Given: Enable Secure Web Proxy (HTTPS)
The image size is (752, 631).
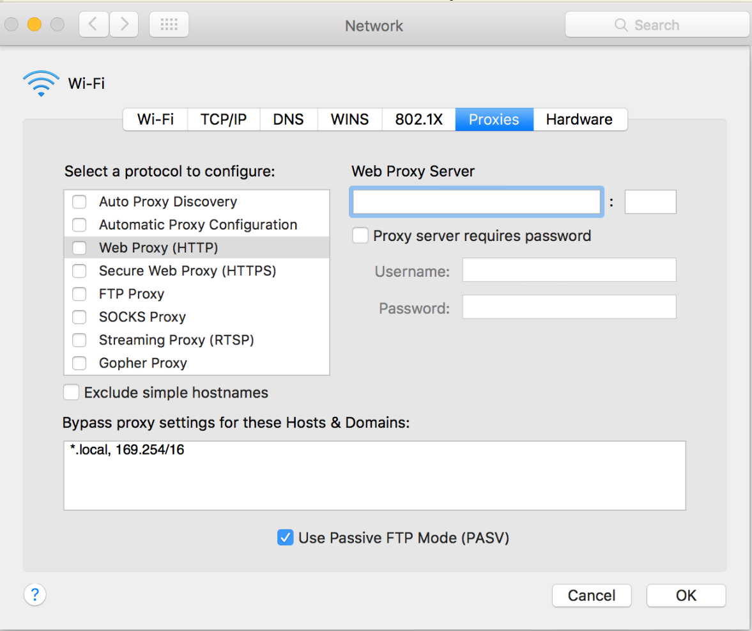Looking at the screenshot, I should click(79, 270).
